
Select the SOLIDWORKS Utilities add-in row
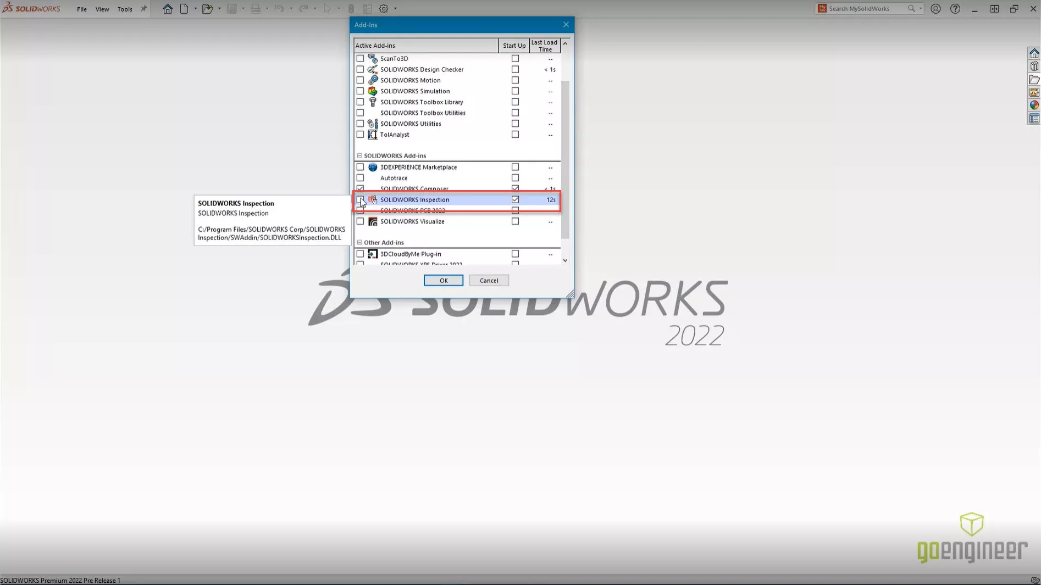[x=457, y=124]
